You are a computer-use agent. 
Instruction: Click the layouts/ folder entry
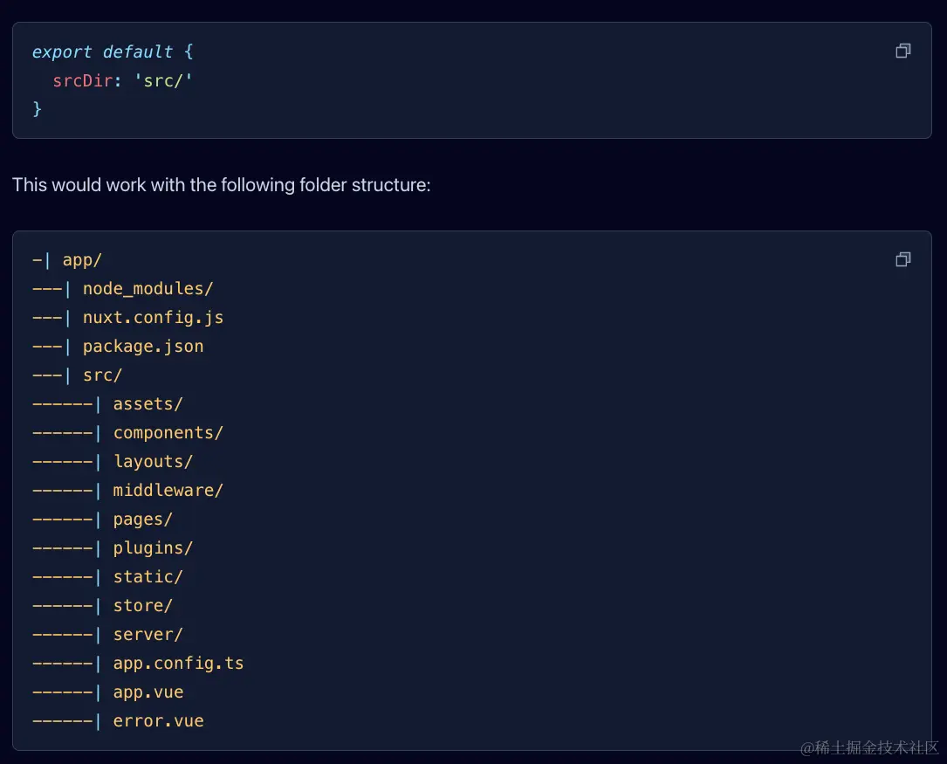153,462
